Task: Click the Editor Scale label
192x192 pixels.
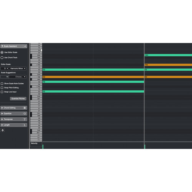Action: (x=6, y=64)
